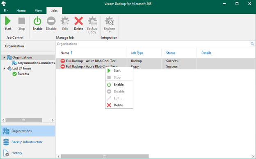Select carysunoutlook.onmicros tree item
This screenshot has height=159, width=256.
point(36,63)
